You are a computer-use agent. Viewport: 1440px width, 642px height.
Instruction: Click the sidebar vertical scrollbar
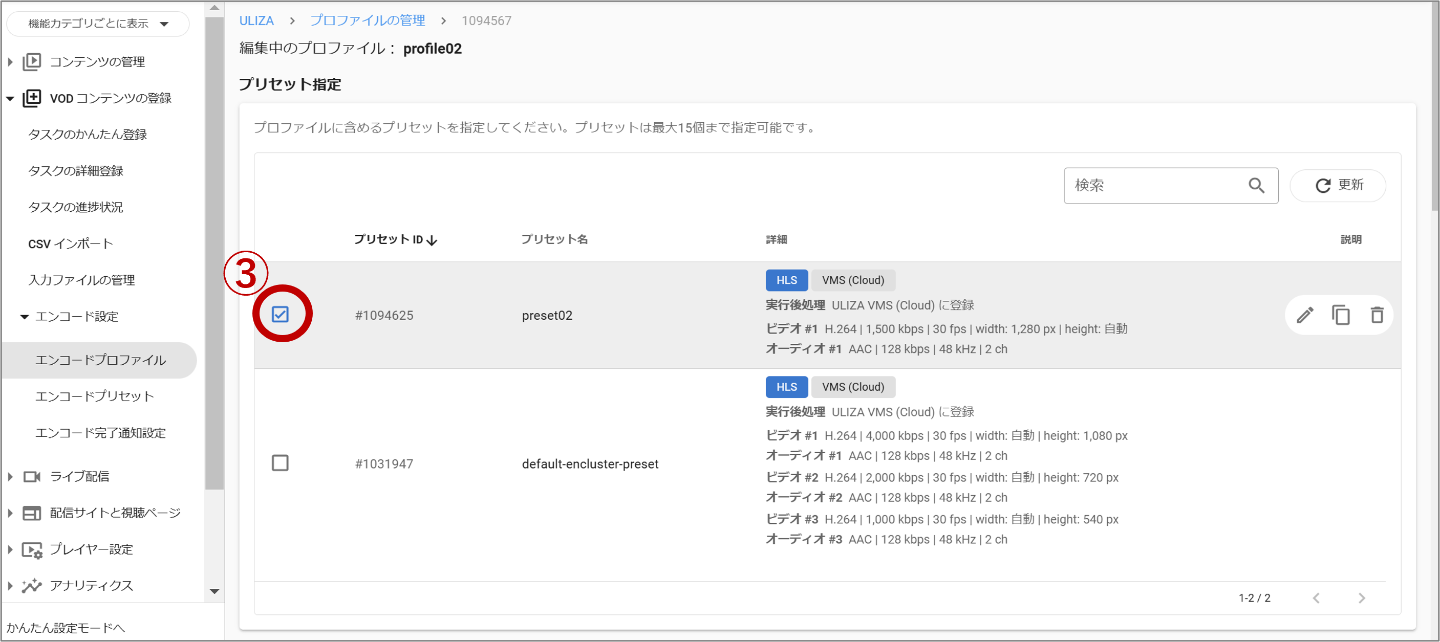pos(214,253)
